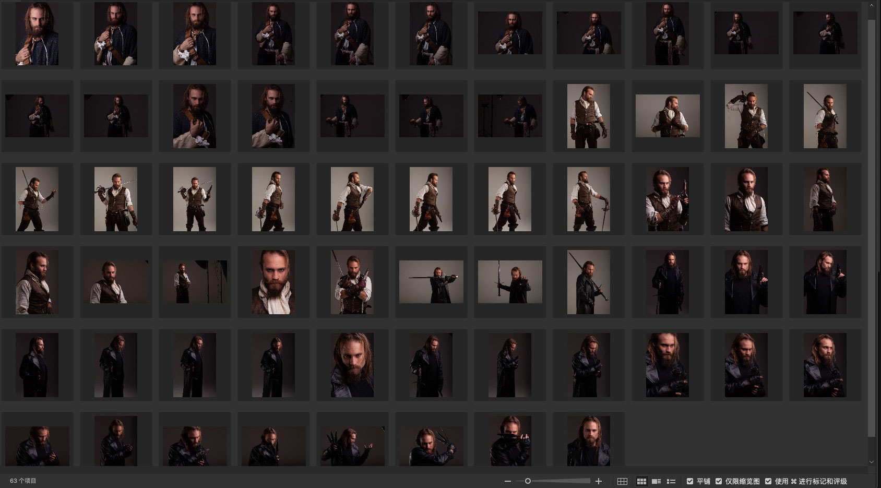
Task: Uncheck the 平铺 checkbox
Action: click(690, 481)
